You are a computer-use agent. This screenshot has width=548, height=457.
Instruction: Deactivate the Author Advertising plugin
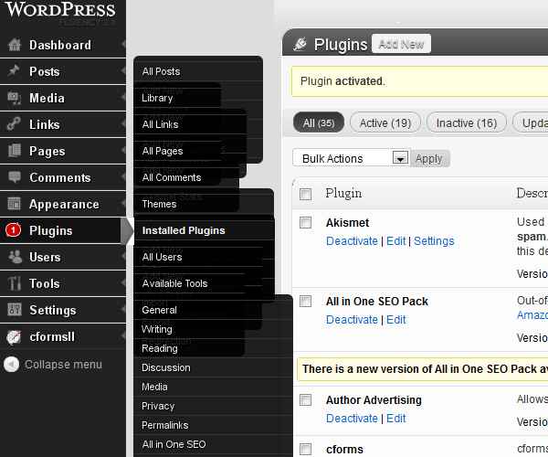(352, 419)
